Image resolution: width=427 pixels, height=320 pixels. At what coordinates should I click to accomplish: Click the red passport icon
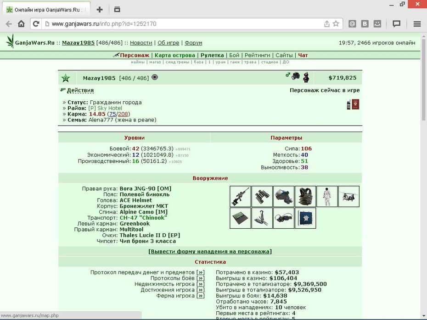(355, 105)
